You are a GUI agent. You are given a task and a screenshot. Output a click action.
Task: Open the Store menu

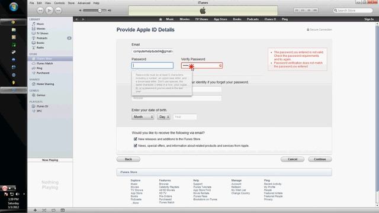tap(71, 3)
